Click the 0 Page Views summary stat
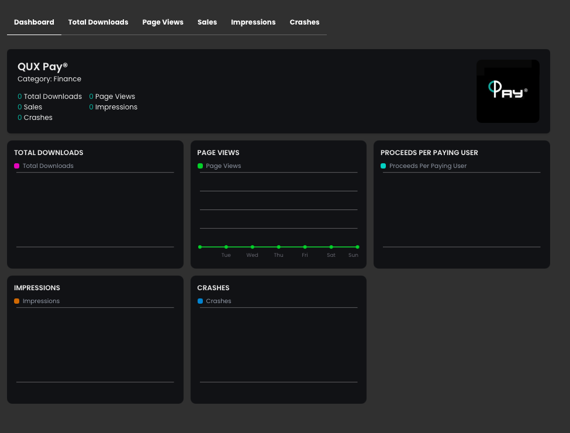Image resolution: width=570 pixels, height=433 pixels. click(x=112, y=97)
